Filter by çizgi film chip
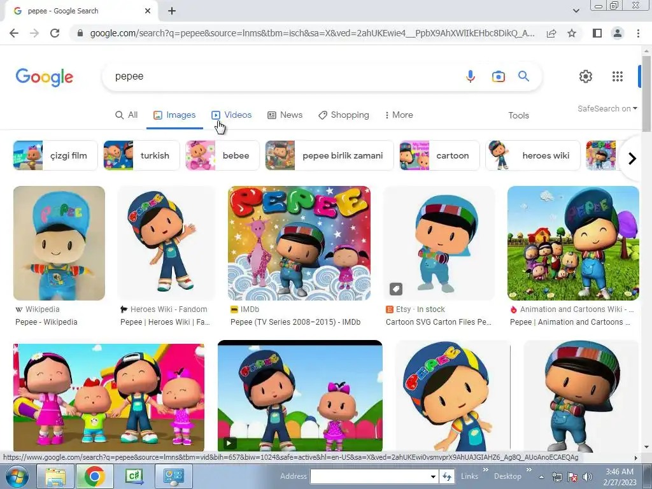This screenshot has width=652, height=489. click(x=55, y=155)
